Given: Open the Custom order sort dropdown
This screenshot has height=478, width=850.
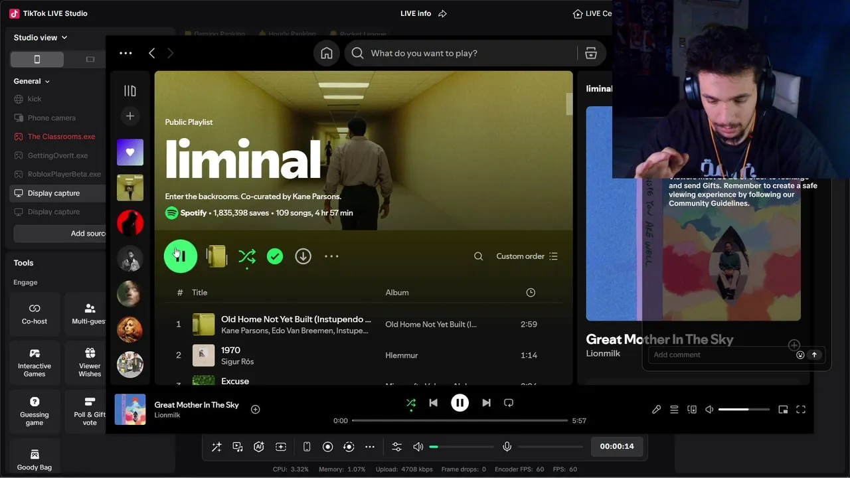Looking at the screenshot, I should tap(527, 256).
